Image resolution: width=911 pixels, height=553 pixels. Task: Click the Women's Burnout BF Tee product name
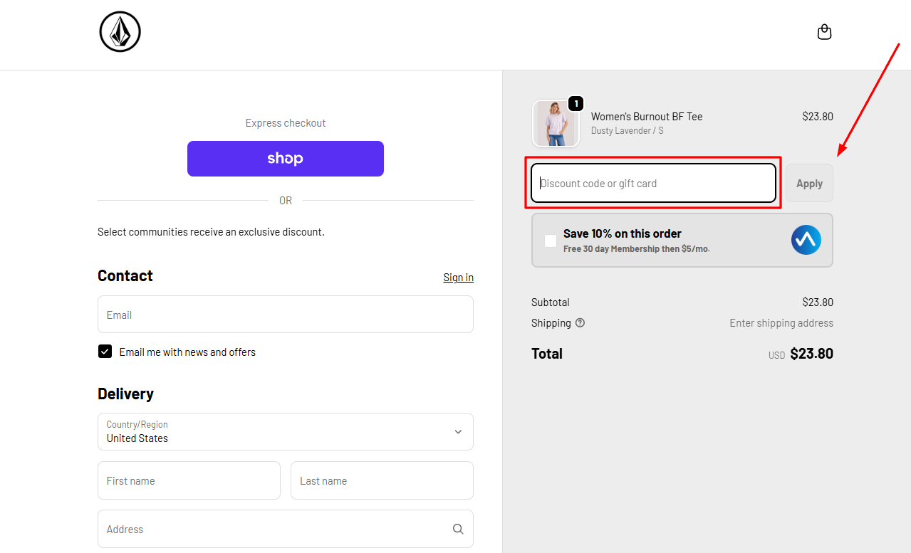(647, 116)
